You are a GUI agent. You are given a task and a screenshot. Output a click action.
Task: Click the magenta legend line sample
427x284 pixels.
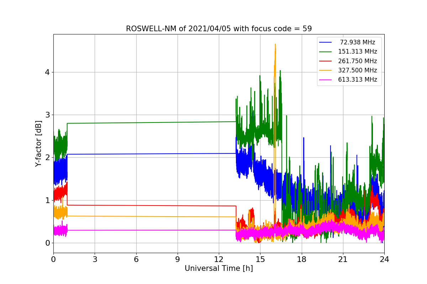326,80
